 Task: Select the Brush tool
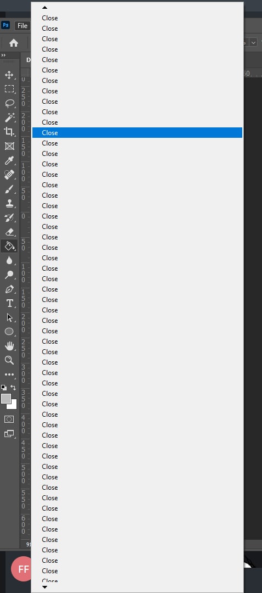(9, 189)
